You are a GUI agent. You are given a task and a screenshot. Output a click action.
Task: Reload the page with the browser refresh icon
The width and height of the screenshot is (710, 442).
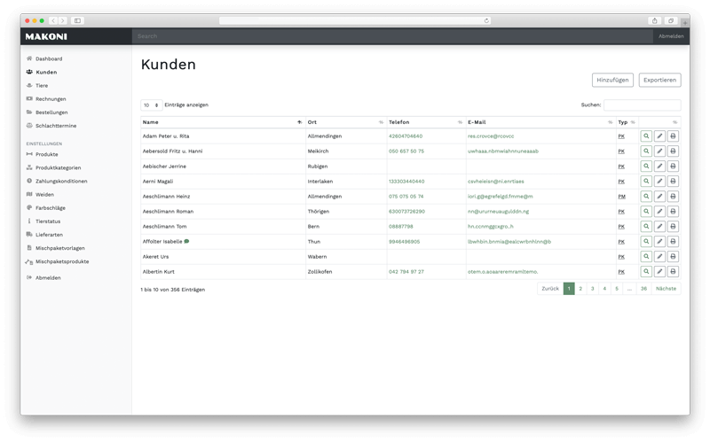[x=486, y=20]
